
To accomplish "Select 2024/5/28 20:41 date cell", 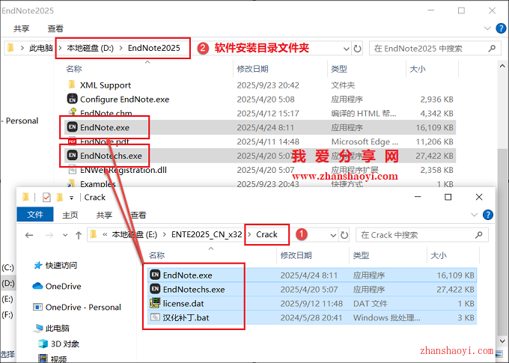I will click(311, 317).
